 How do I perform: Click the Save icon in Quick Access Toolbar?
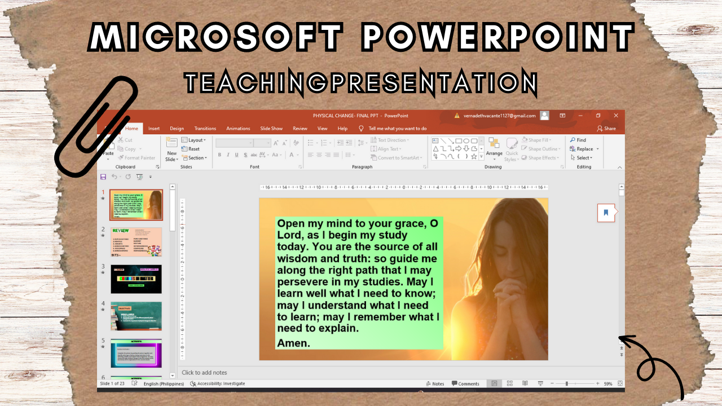coord(103,177)
